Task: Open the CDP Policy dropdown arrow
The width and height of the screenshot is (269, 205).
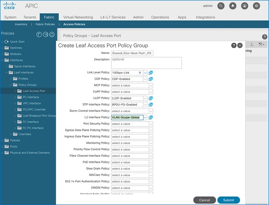Action: pyautogui.click(x=145, y=79)
